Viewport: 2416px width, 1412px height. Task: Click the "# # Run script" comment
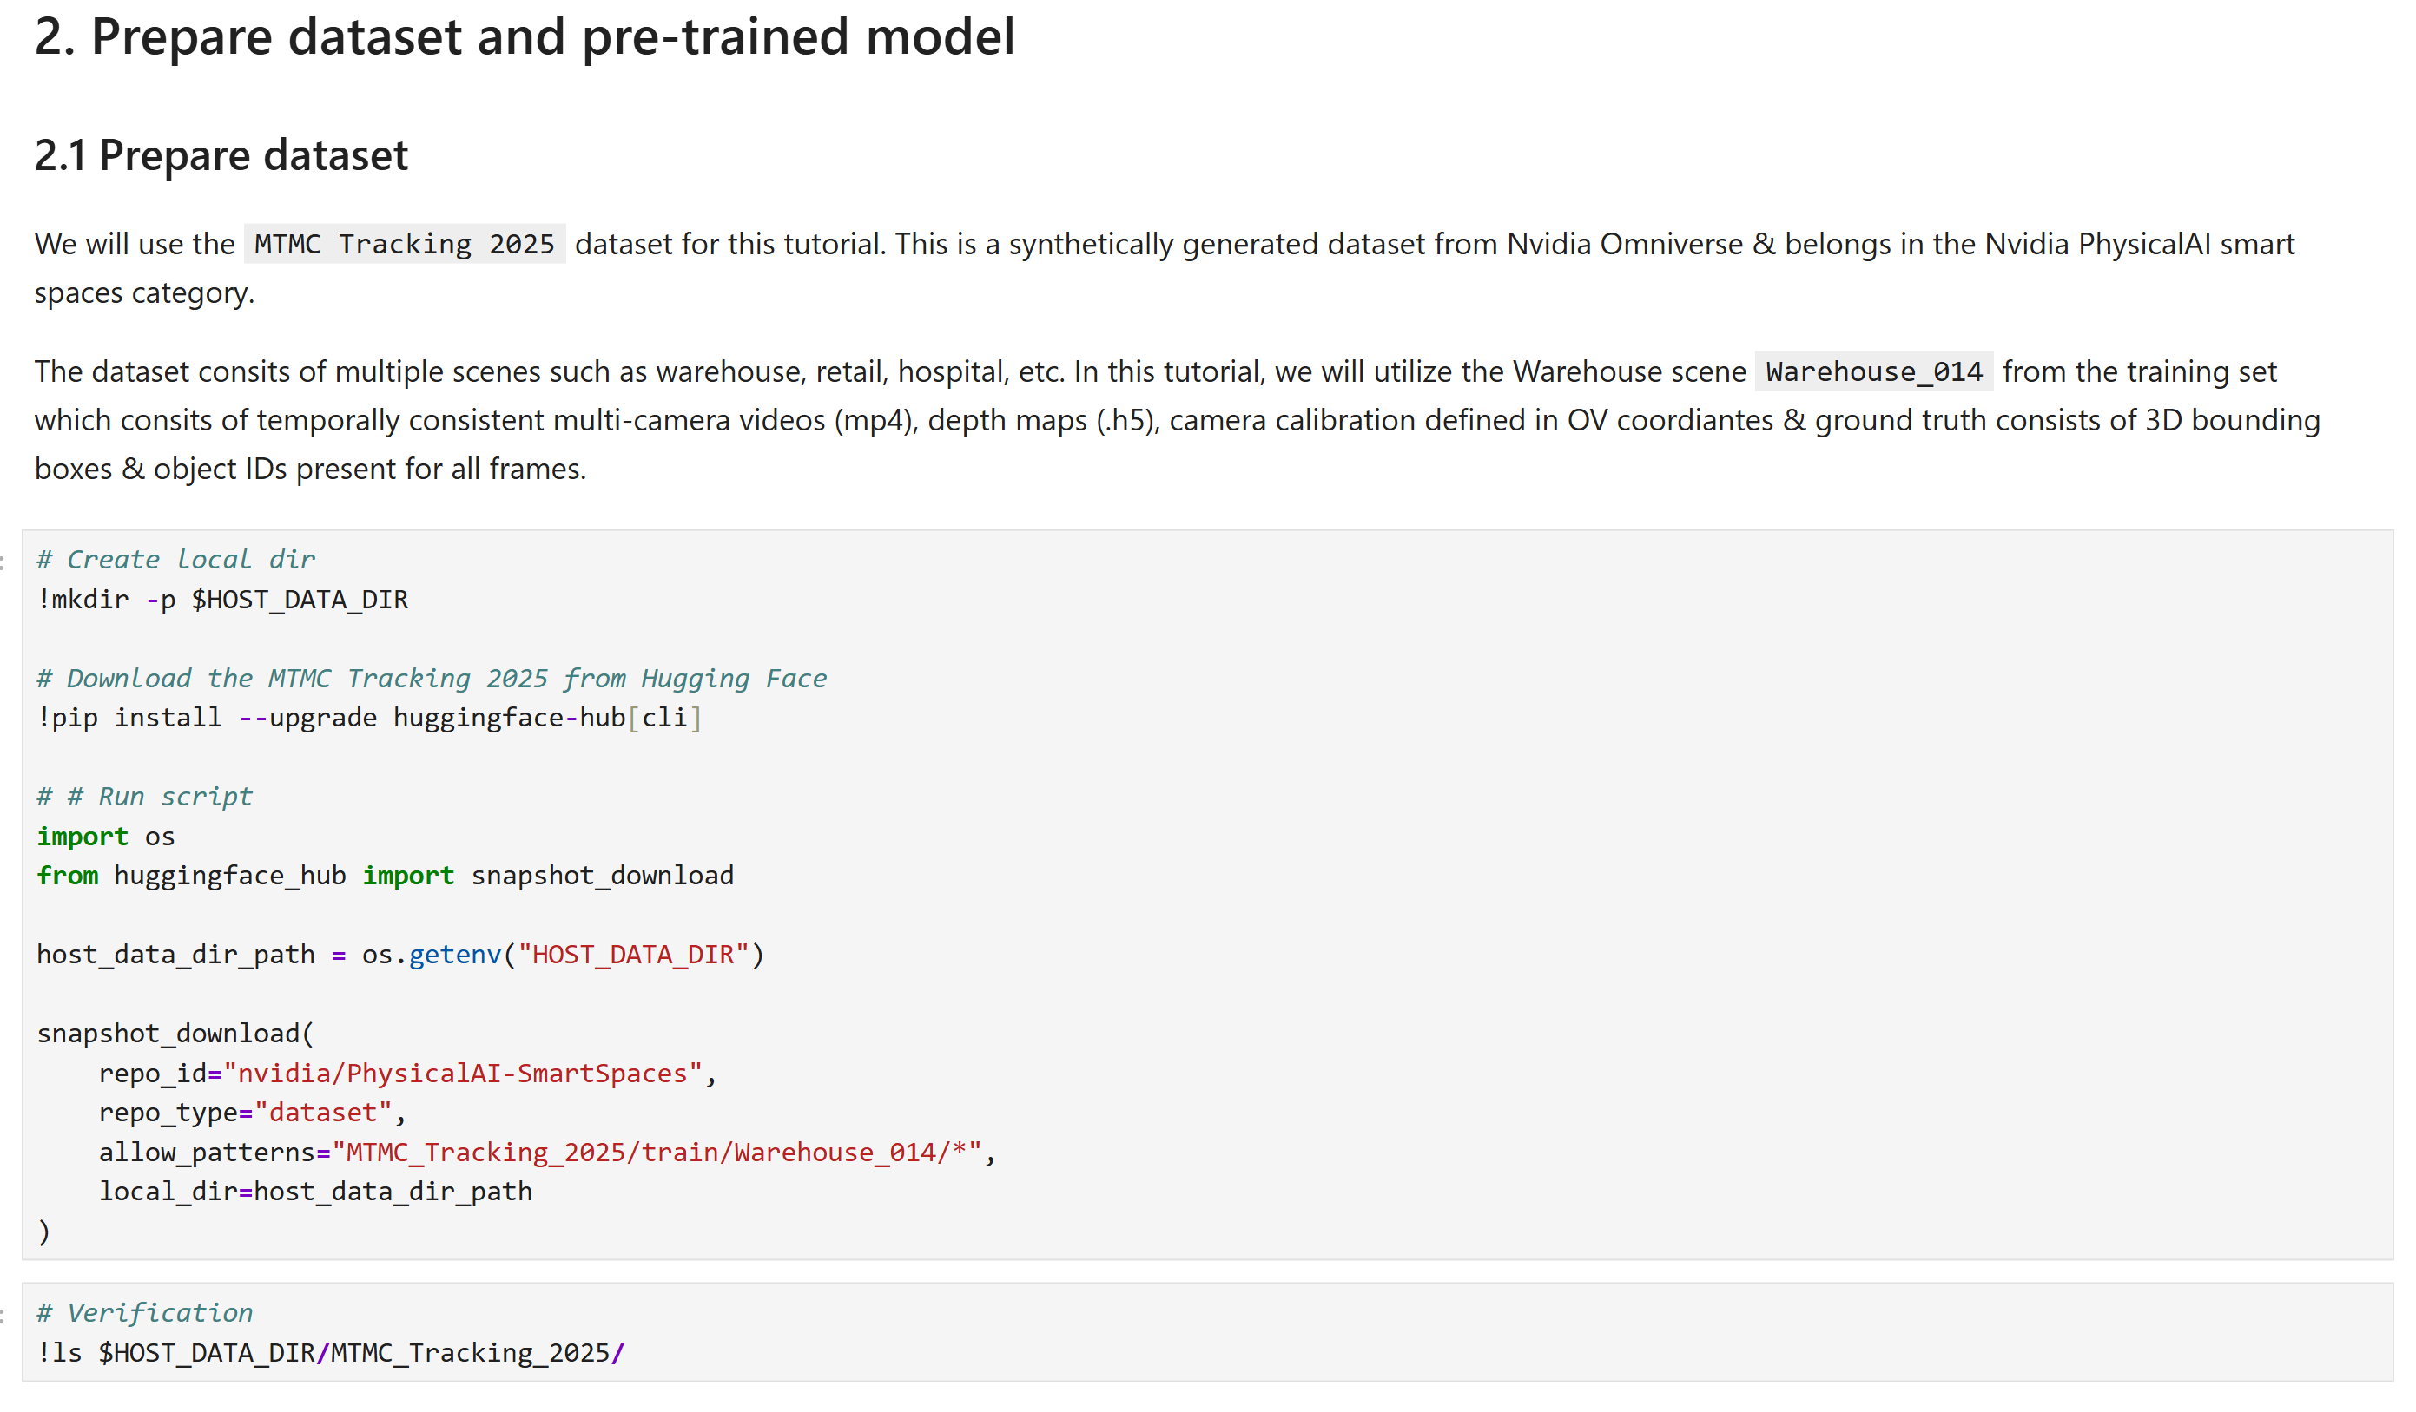(x=145, y=796)
